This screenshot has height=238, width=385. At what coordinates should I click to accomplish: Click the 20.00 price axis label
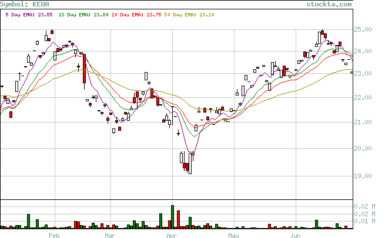363,148
